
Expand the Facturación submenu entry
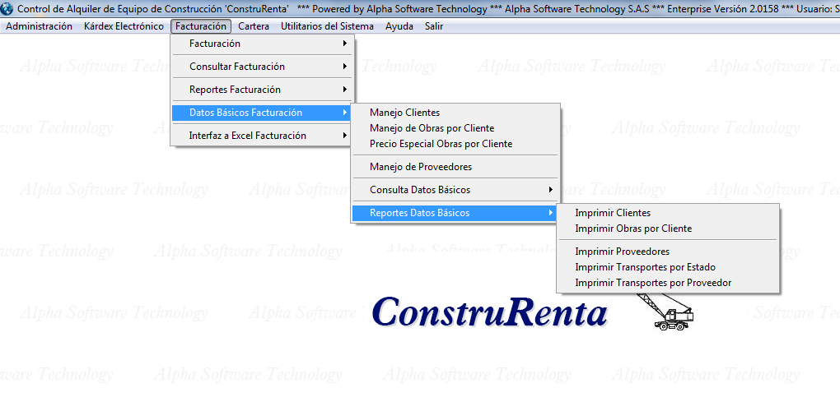[x=264, y=44]
